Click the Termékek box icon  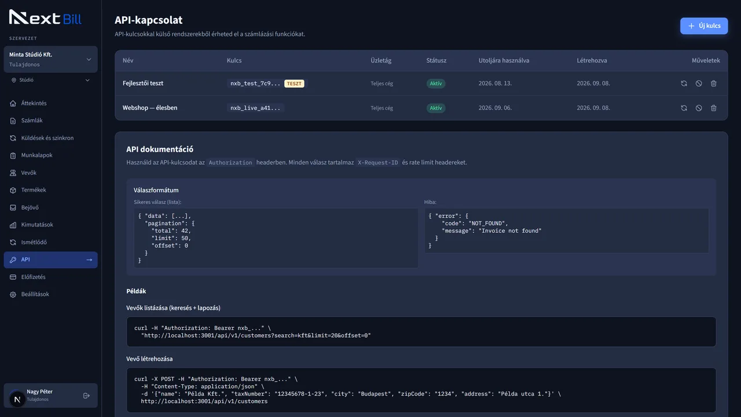coord(13,190)
